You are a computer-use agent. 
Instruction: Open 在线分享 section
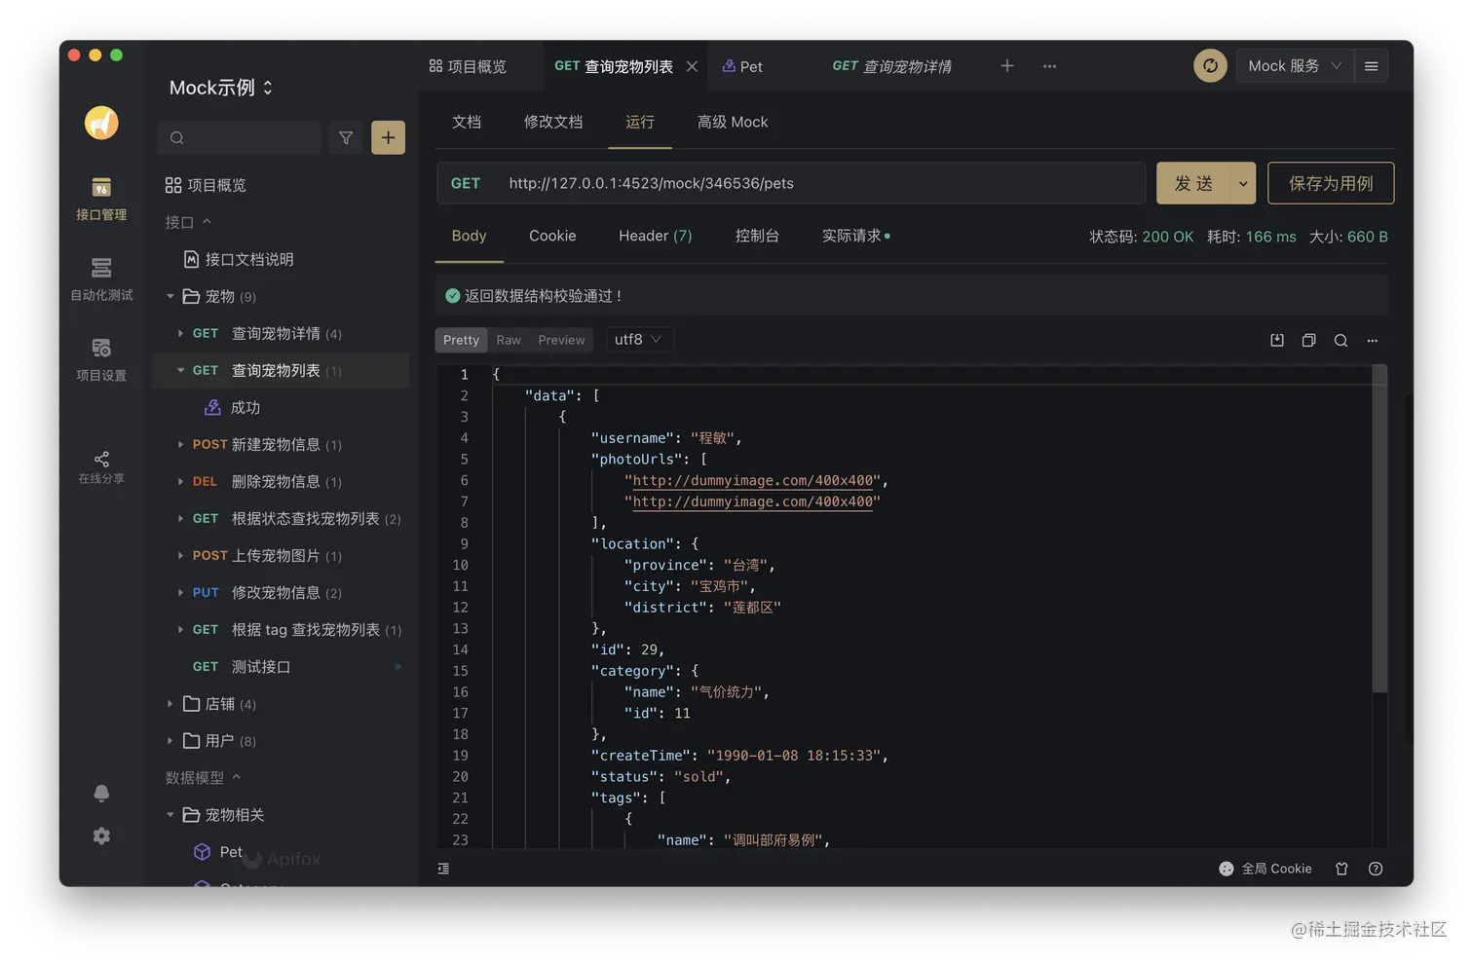(101, 467)
